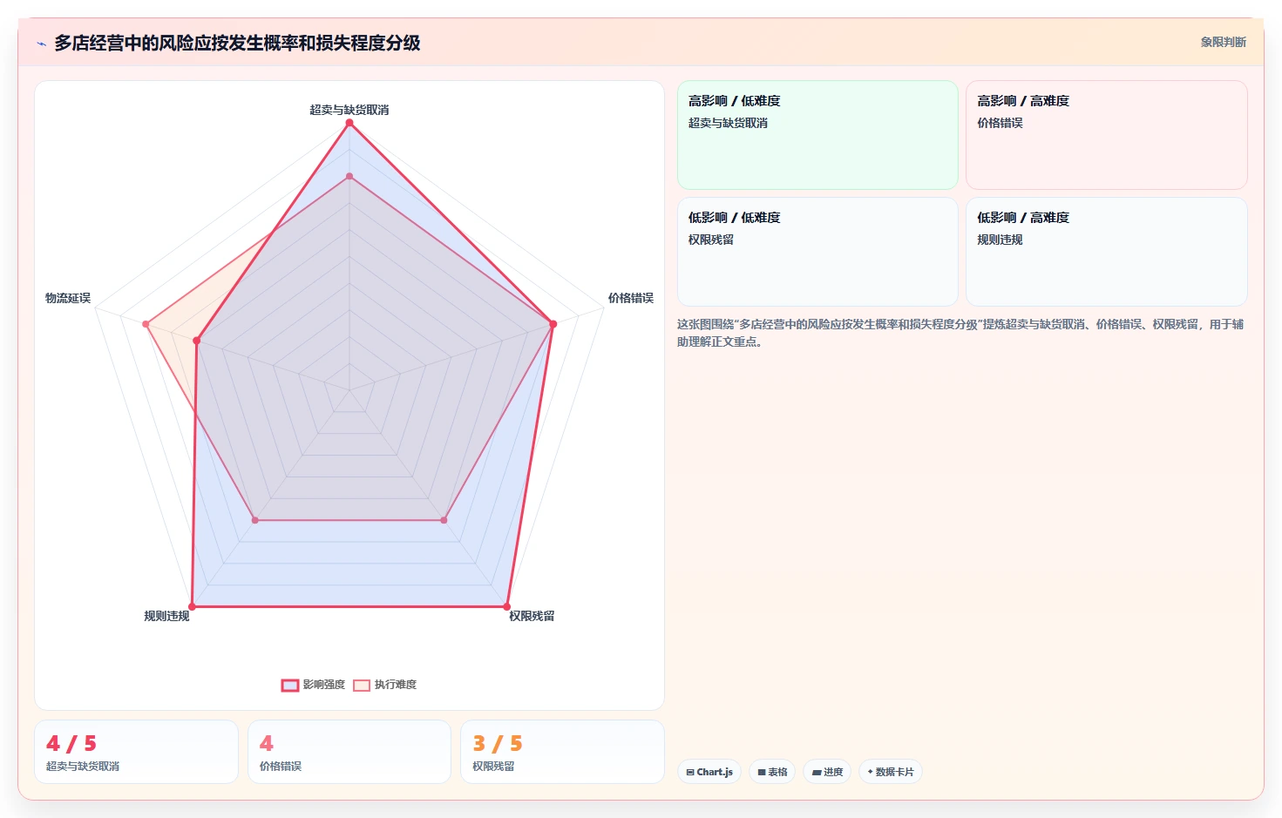Click the 3 / 5 权限残留 stat card

pos(562,752)
